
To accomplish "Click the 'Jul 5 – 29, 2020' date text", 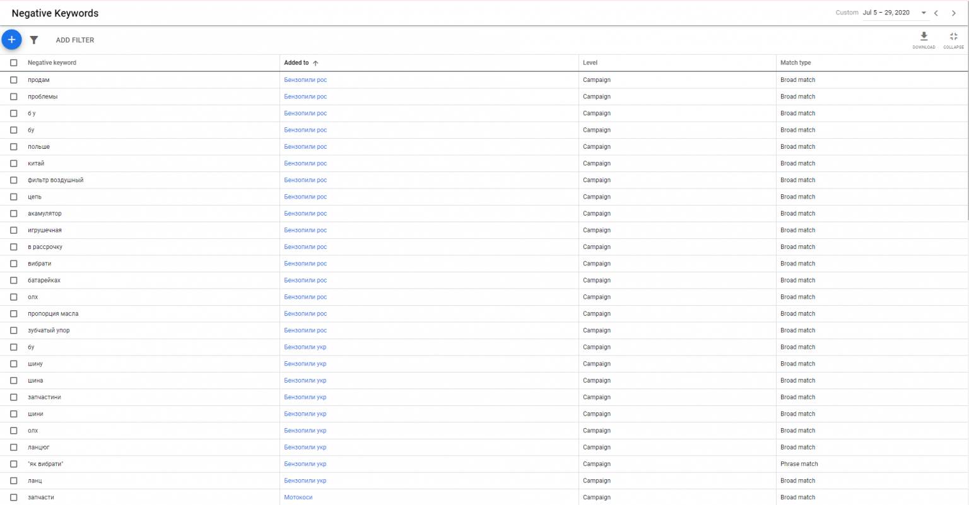I will pyautogui.click(x=886, y=13).
